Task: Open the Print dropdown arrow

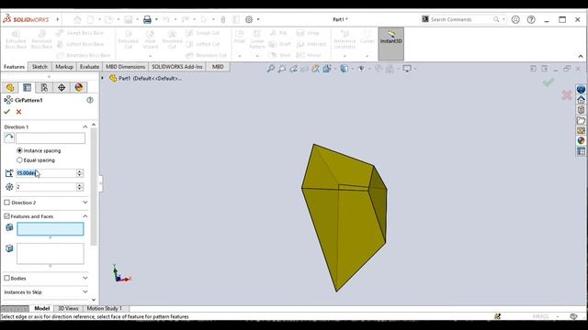Action: pyautogui.click(x=156, y=19)
